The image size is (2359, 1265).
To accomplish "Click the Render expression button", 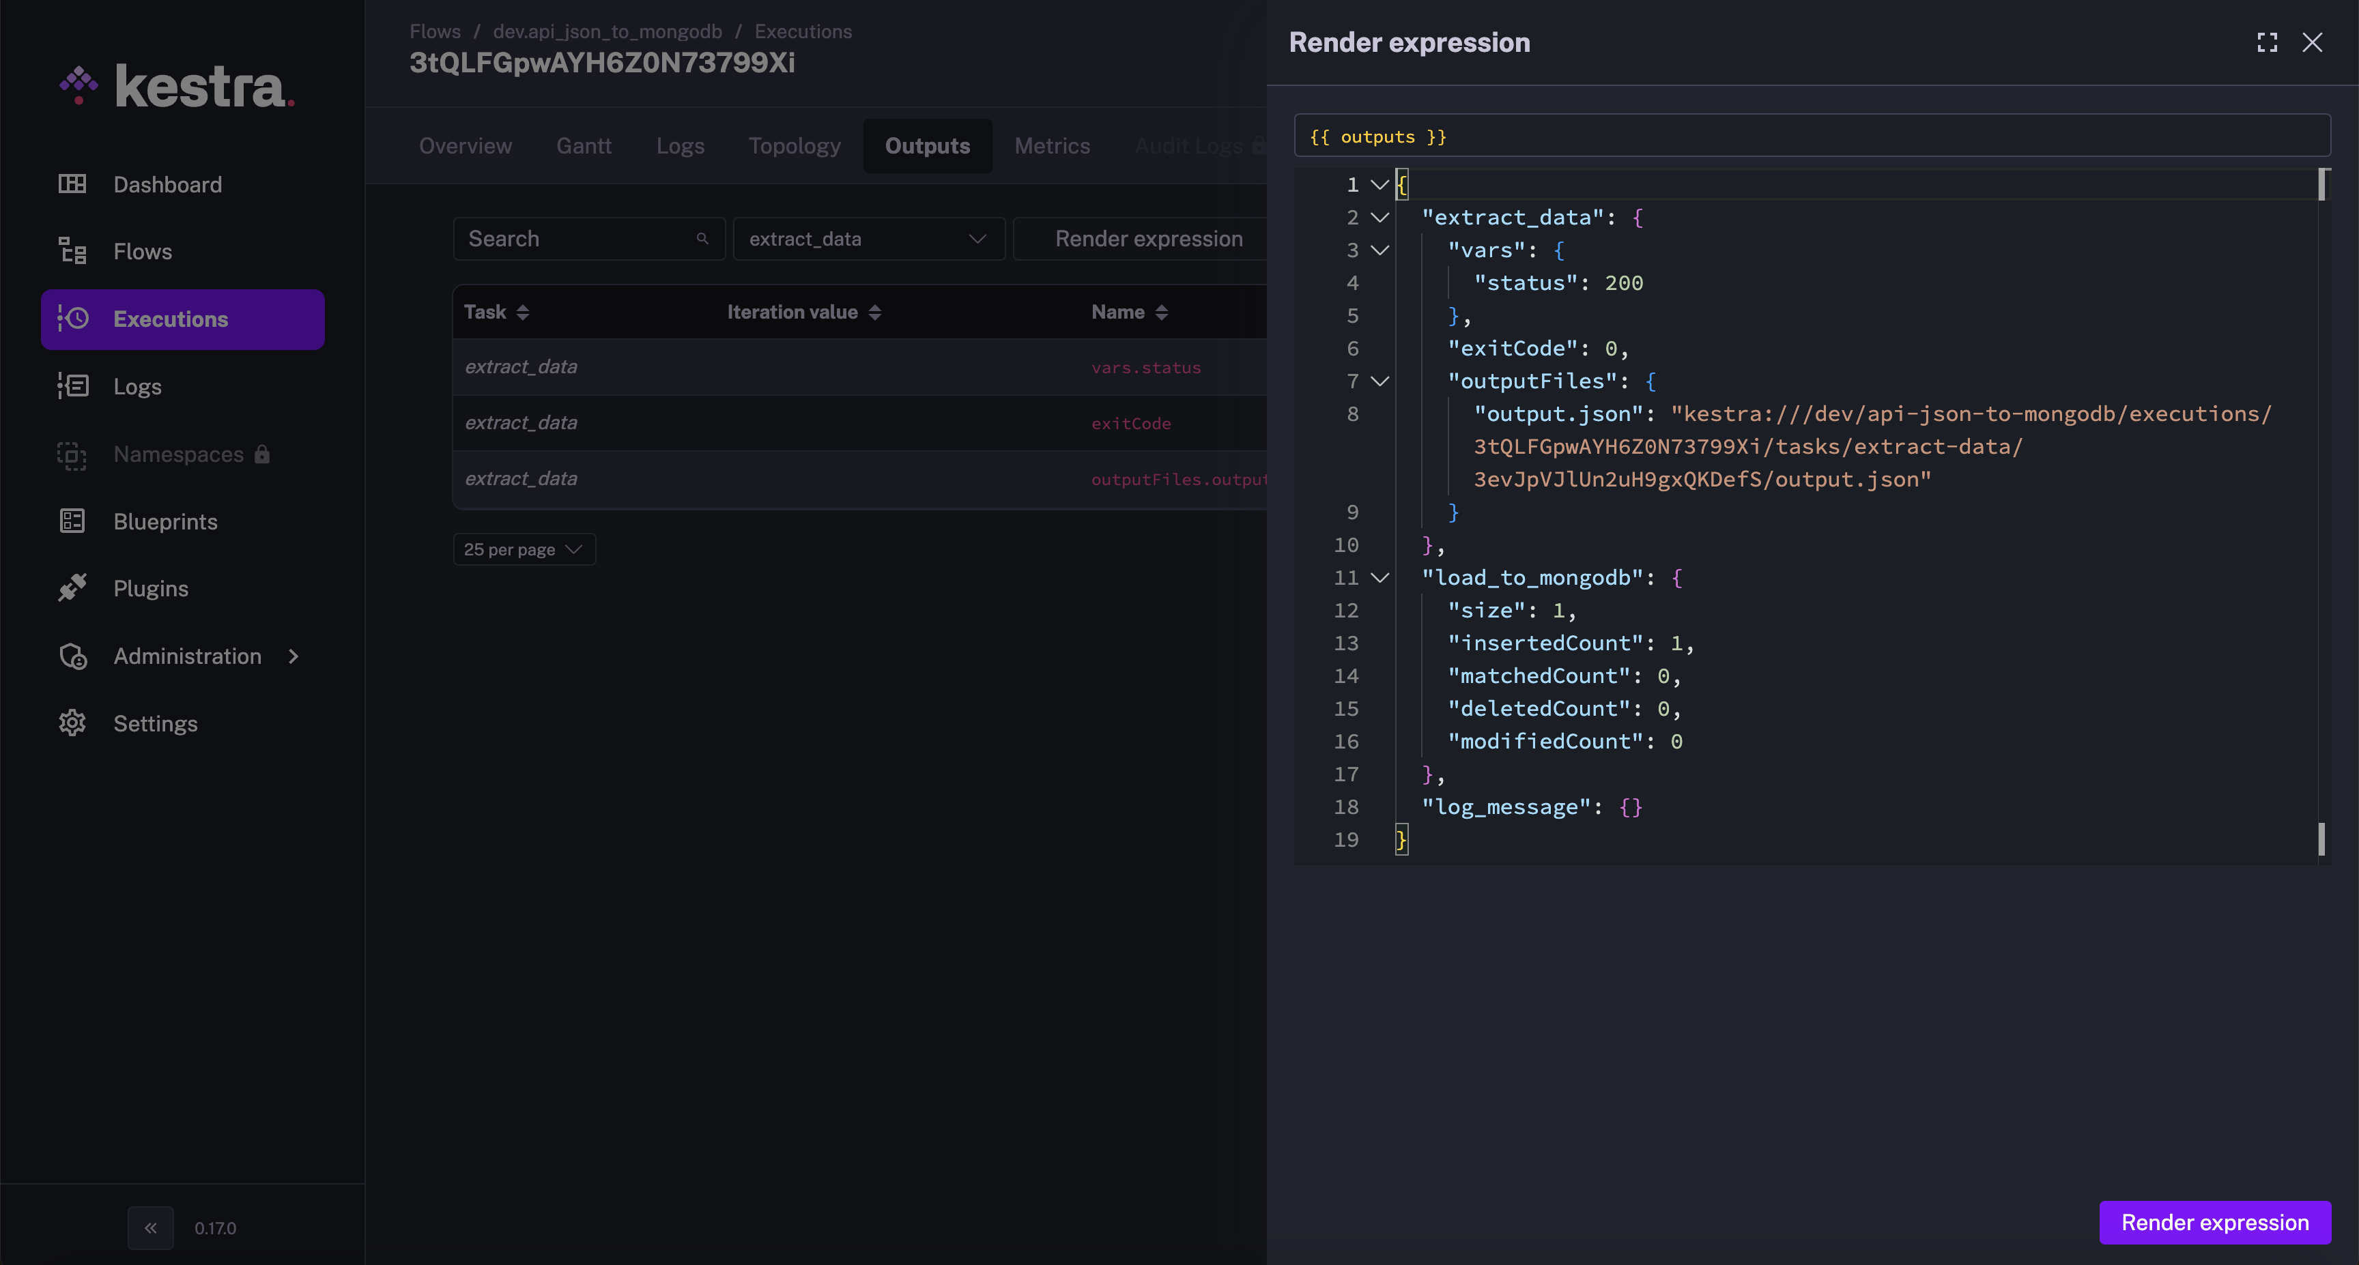I will point(2214,1221).
